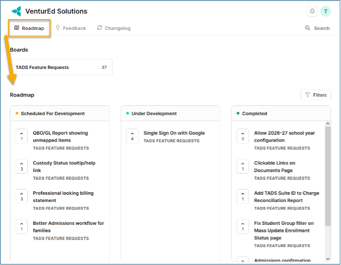
Task: Upvote Allow 2026-27 school year configuration
Action: 243,136
